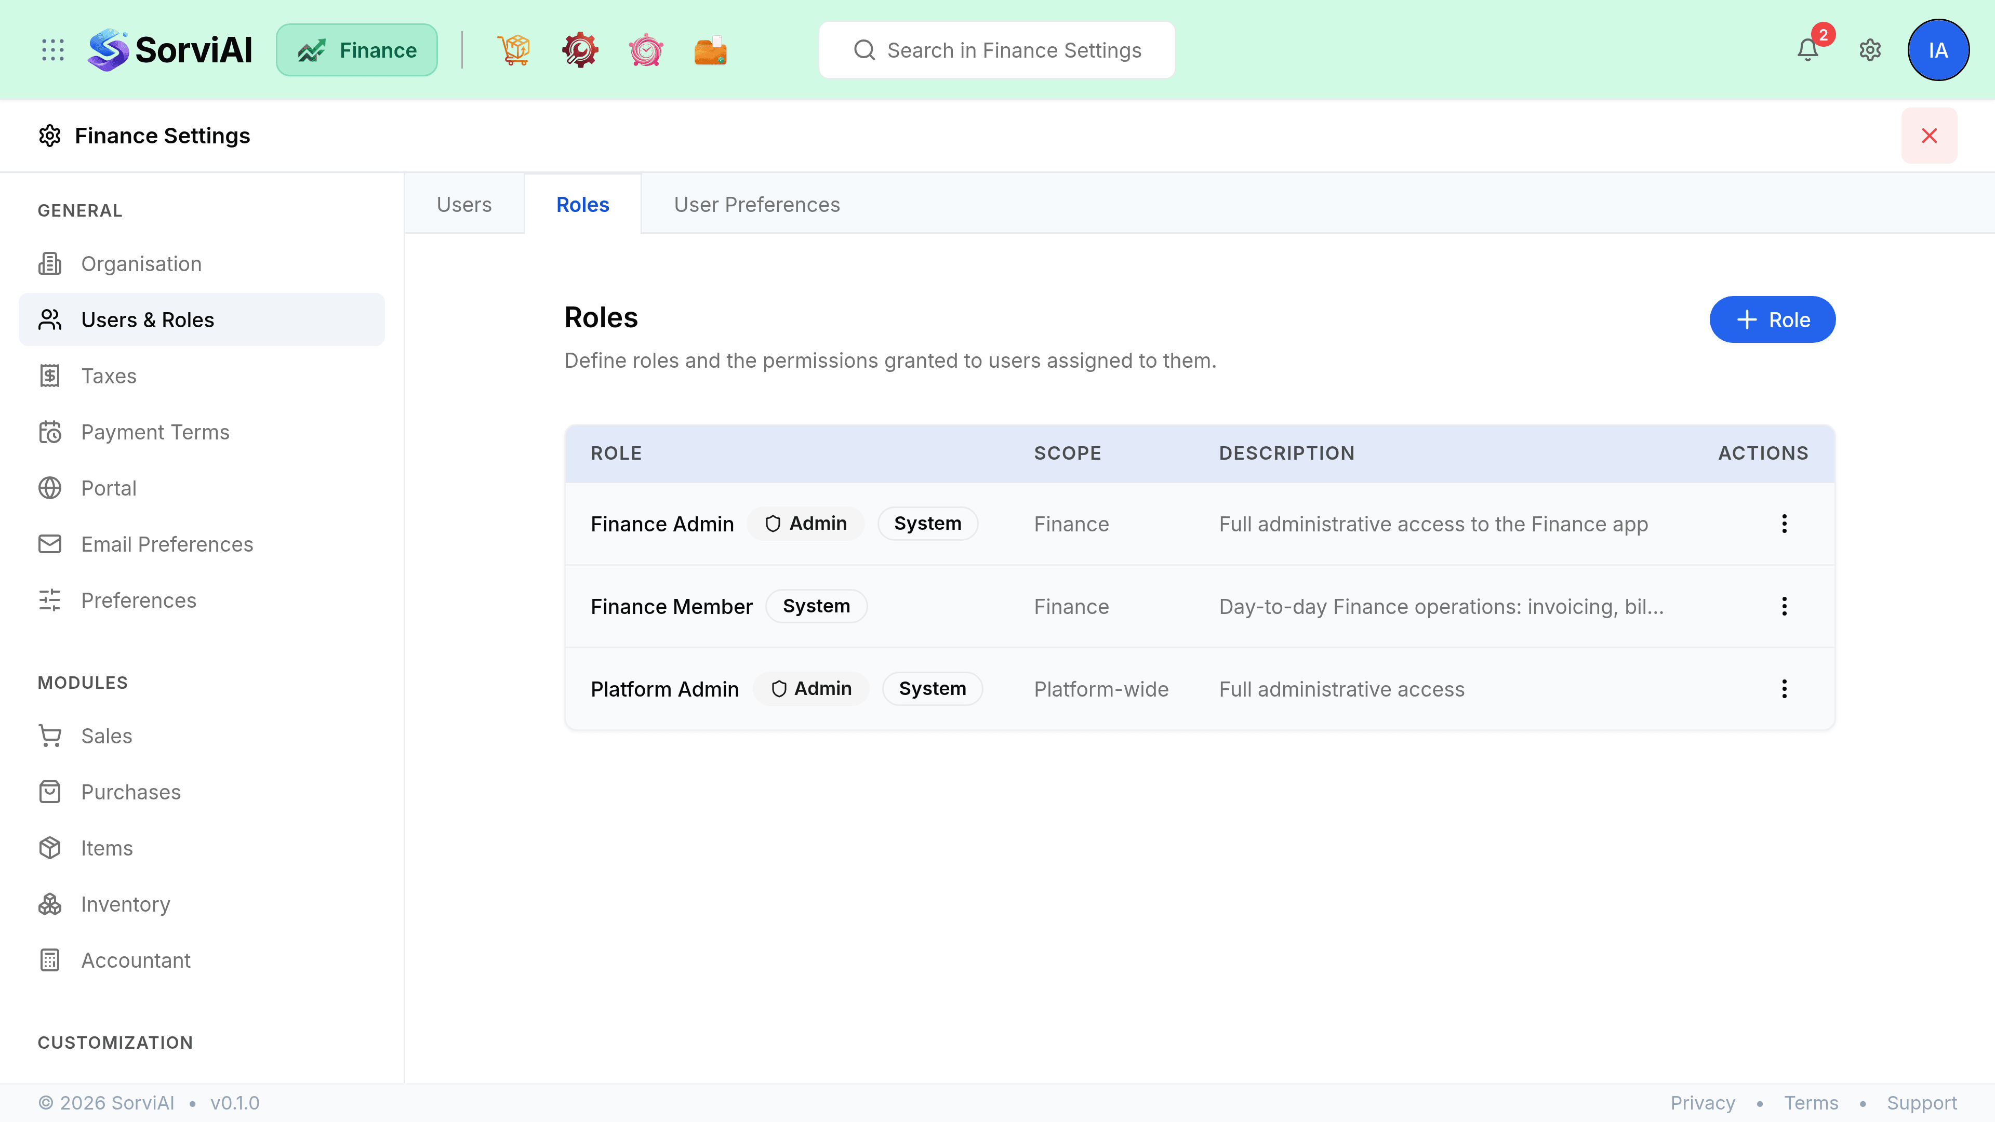Screen dimensions: 1995x1122
Task: Click the Inventory cubes icon
Action: [x=49, y=904]
